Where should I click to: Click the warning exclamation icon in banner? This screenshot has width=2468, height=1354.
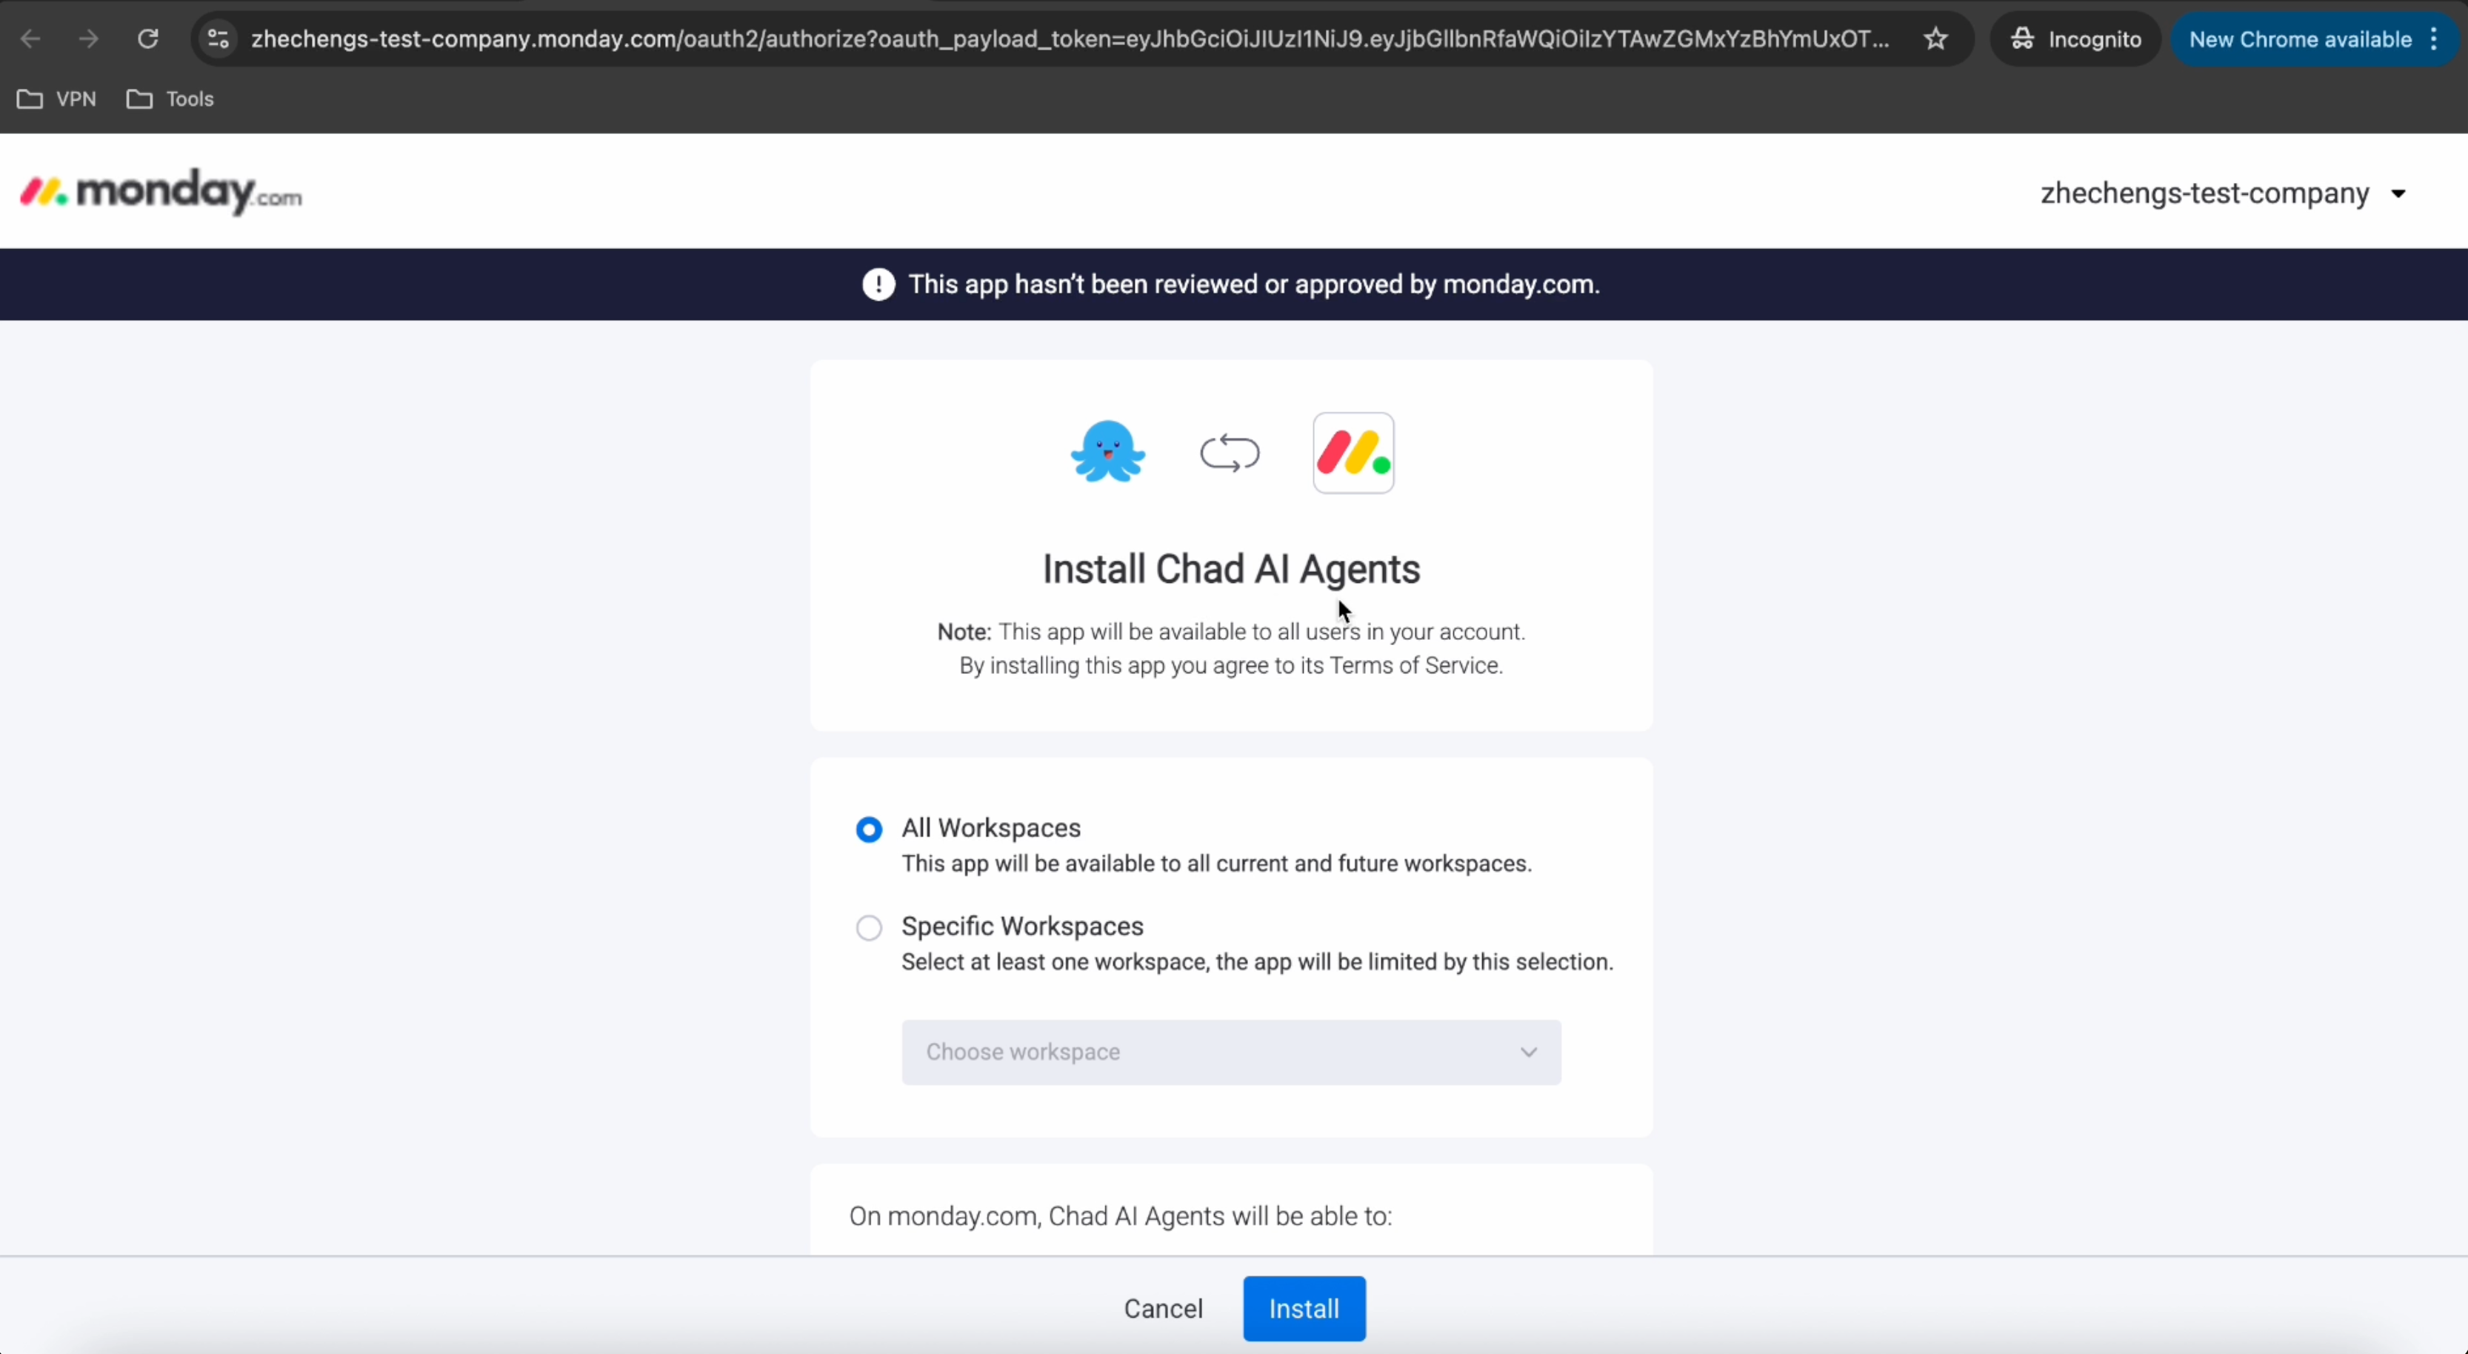coord(878,284)
